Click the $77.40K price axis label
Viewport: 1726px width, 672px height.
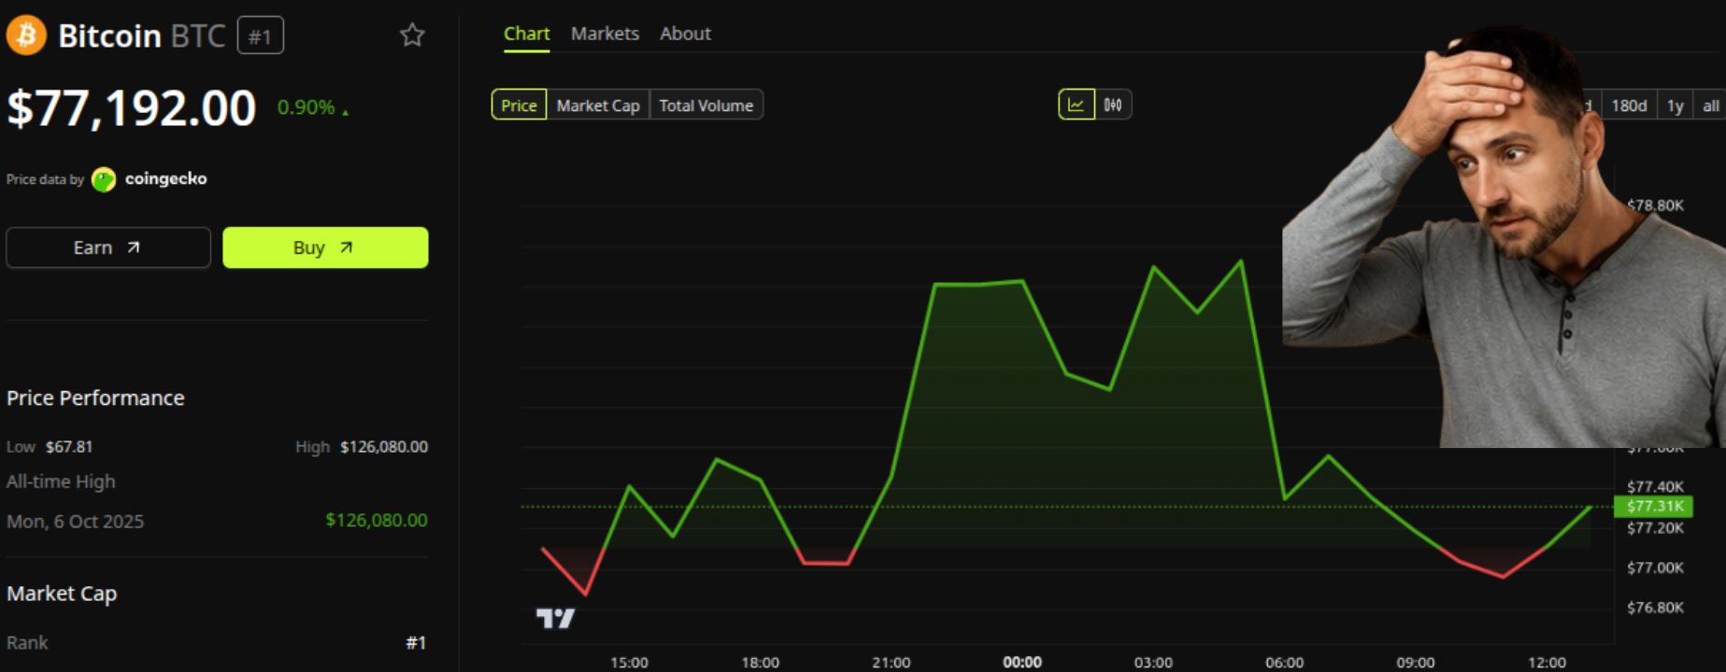[1655, 486]
